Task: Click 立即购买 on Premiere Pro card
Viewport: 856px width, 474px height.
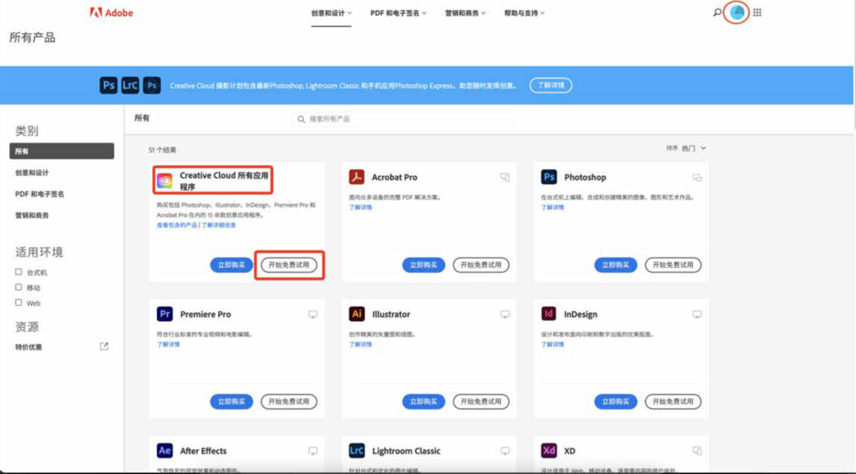Action: (231, 401)
